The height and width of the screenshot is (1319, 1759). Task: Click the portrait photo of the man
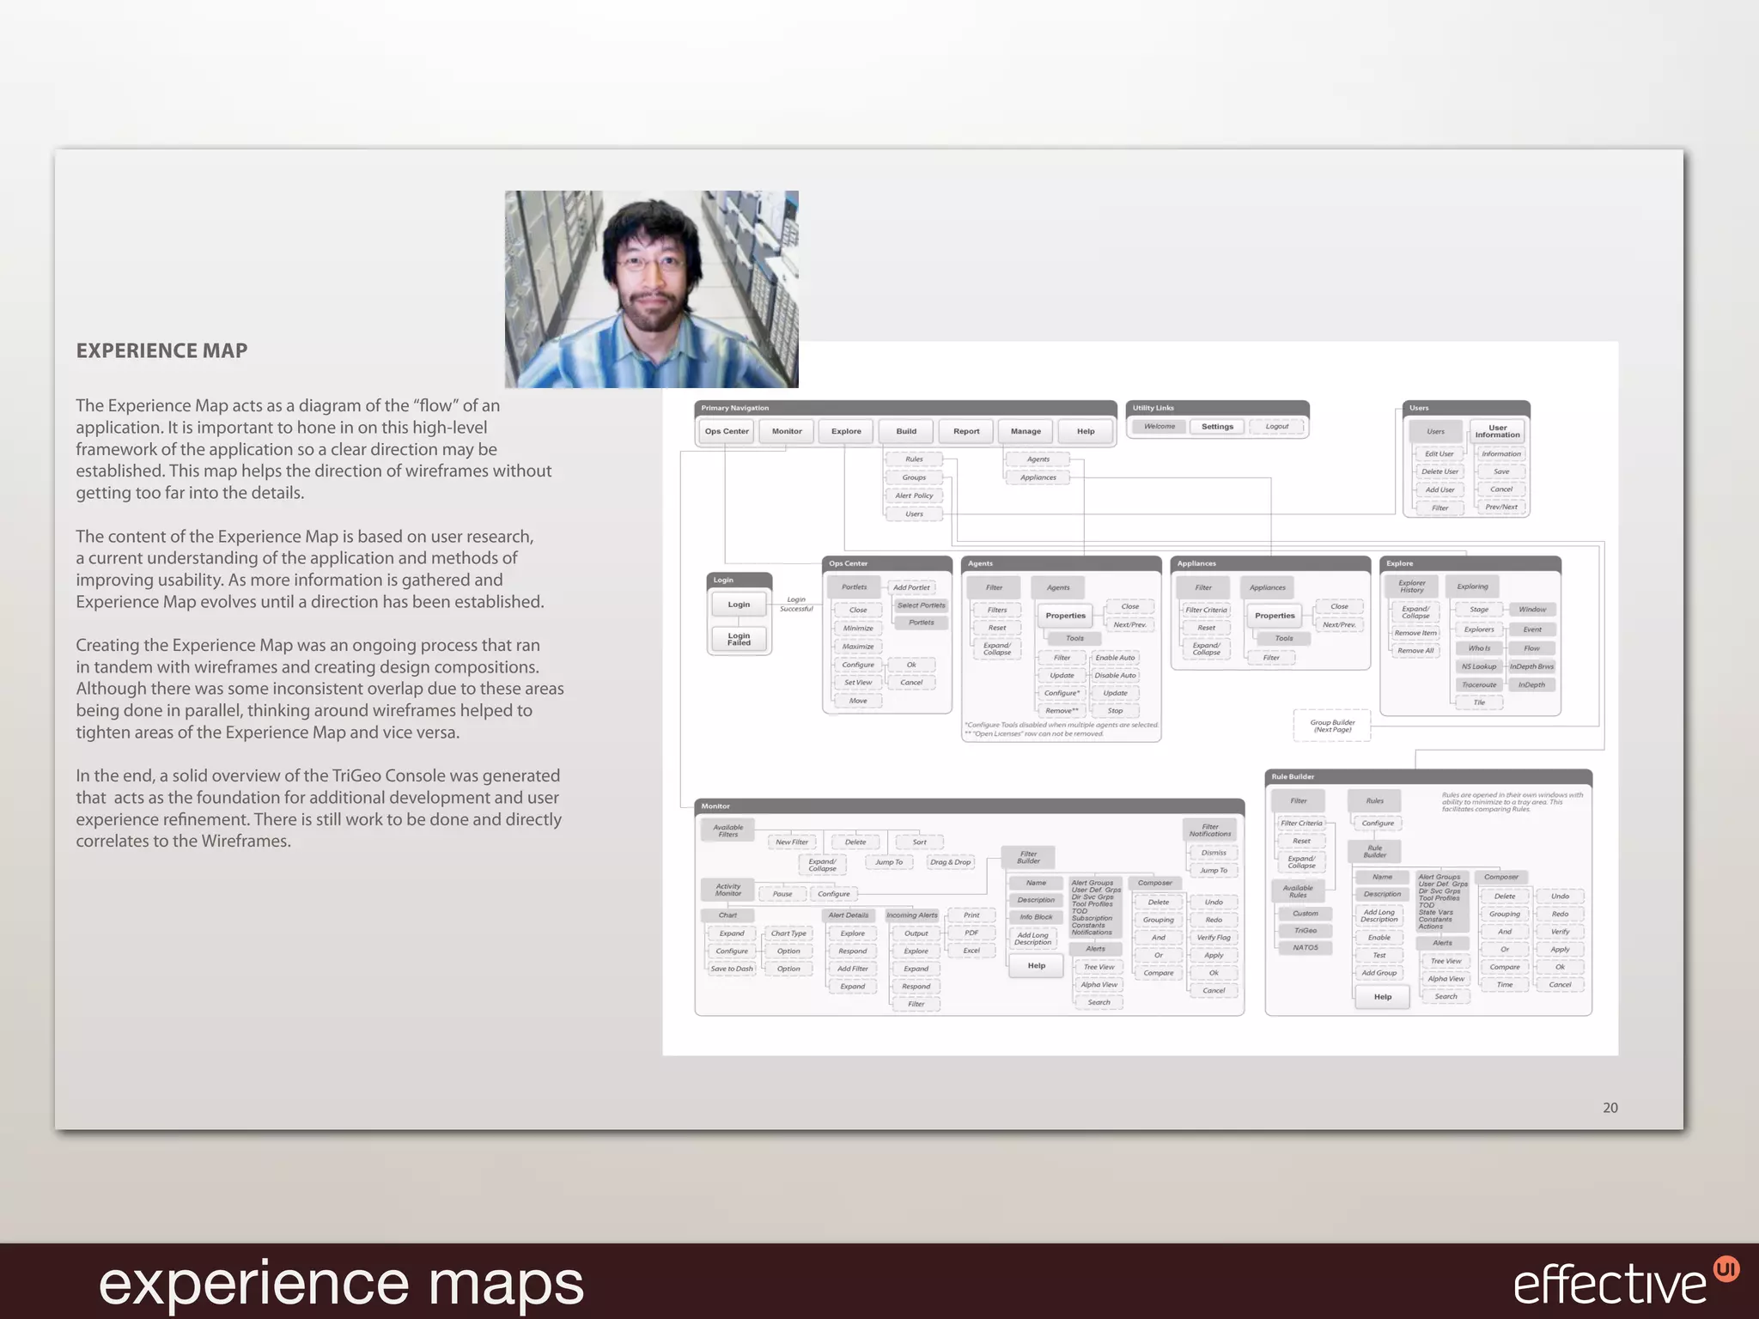652,289
